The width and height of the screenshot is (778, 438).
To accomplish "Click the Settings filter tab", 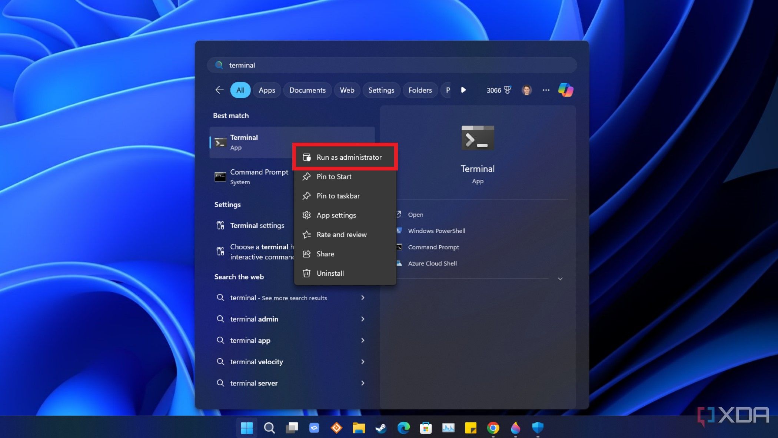I will coord(381,90).
